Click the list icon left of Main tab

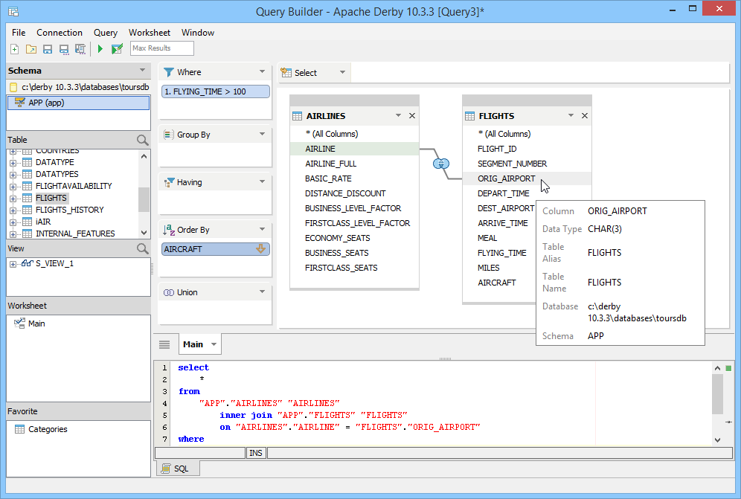click(x=164, y=344)
